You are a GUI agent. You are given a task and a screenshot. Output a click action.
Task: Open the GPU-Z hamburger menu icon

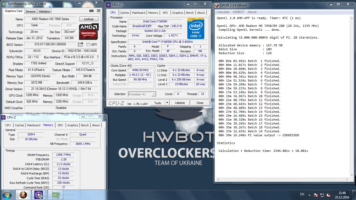coord(99,11)
